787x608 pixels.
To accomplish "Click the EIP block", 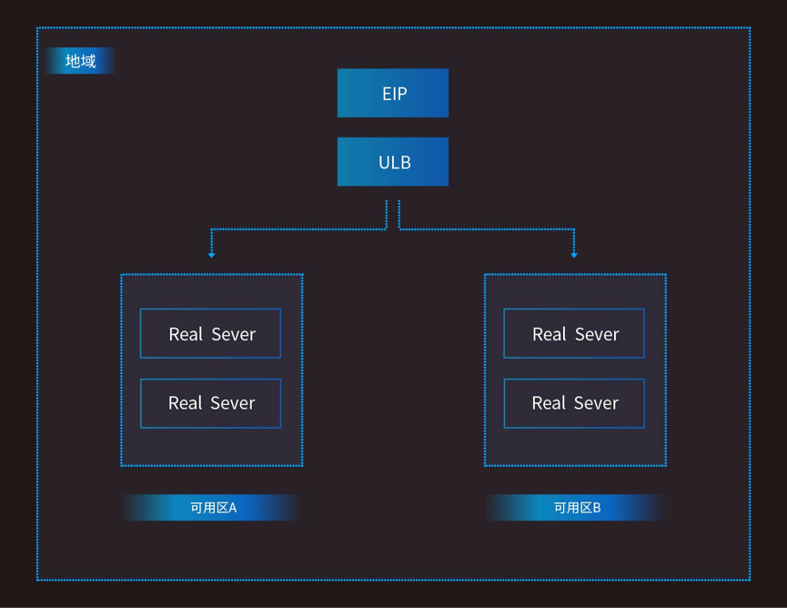I will point(392,93).
